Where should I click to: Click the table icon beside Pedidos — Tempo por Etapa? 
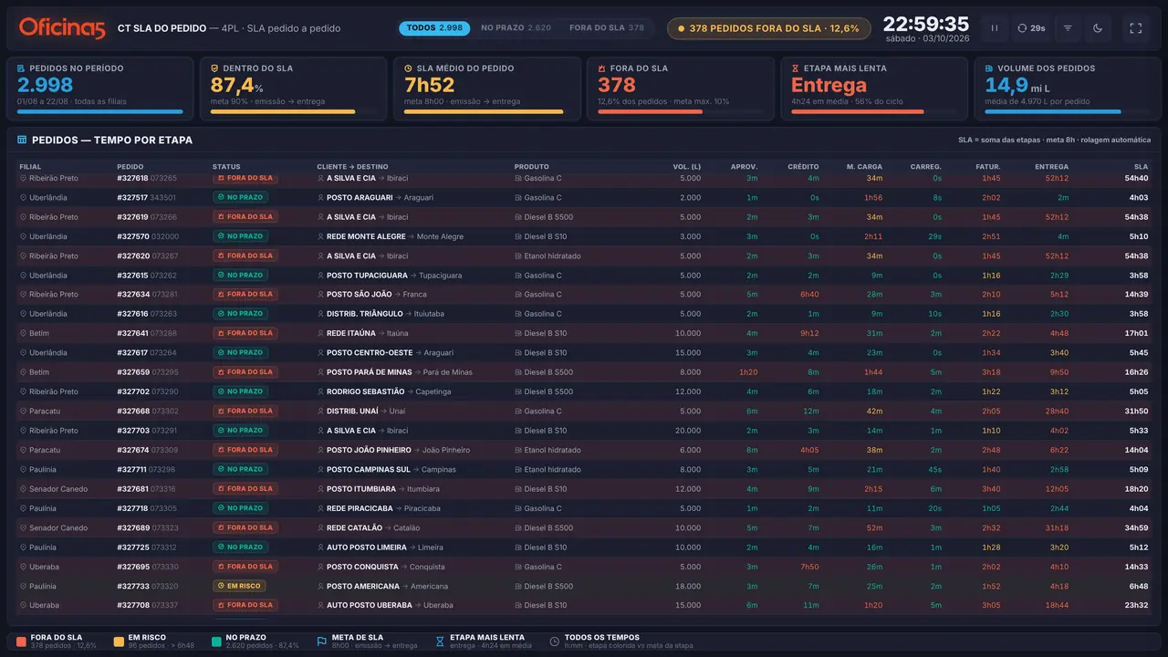22,141
